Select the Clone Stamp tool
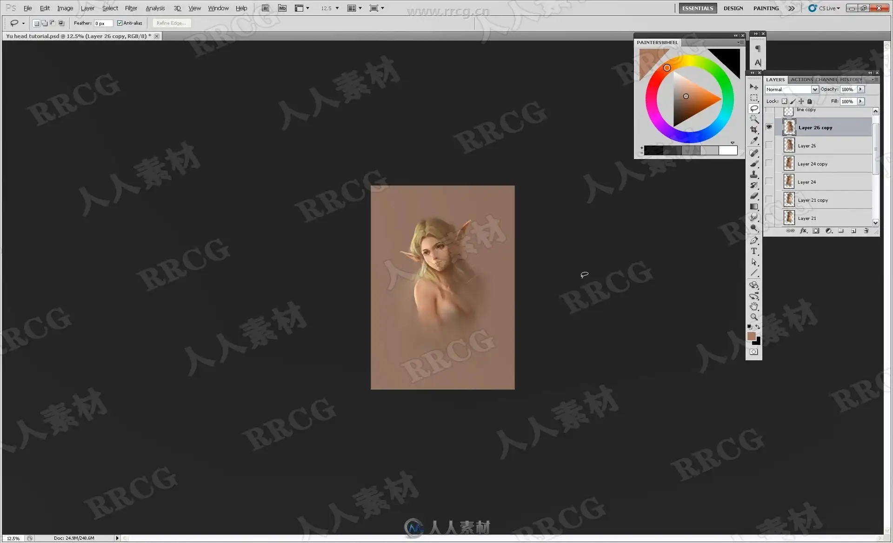The width and height of the screenshot is (893, 543). (x=754, y=174)
